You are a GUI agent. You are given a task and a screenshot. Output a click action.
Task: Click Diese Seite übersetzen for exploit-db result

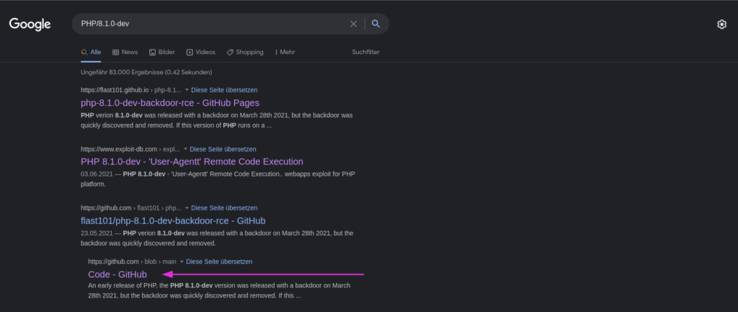(x=223, y=149)
